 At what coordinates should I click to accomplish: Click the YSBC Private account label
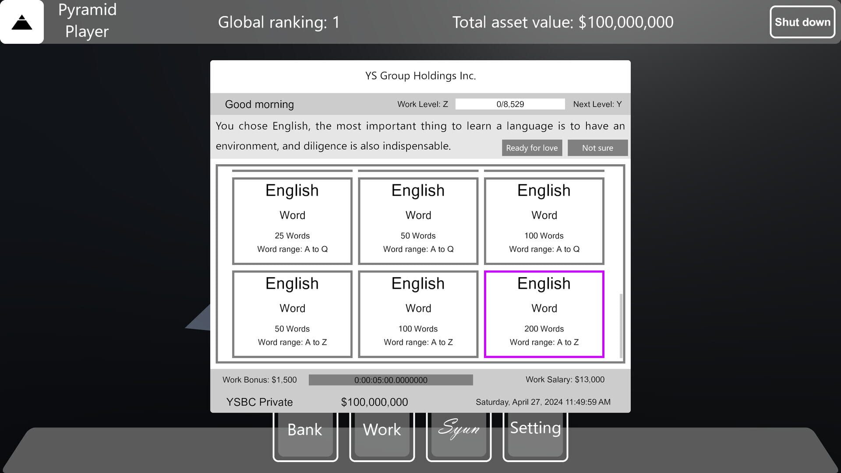pos(259,402)
